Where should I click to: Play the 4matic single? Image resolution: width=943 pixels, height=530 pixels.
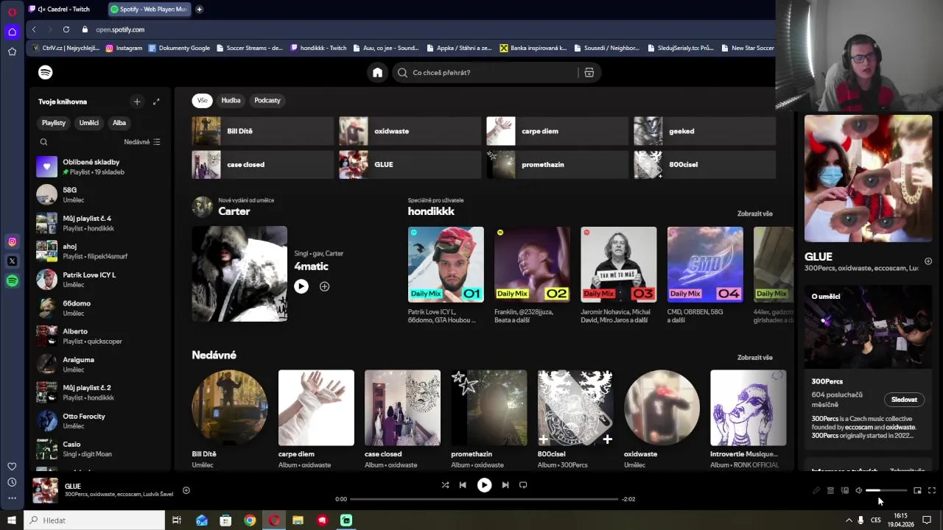301,286
